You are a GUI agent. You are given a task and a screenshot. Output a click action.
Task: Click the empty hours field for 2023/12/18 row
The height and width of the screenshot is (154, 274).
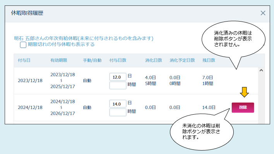118,85
